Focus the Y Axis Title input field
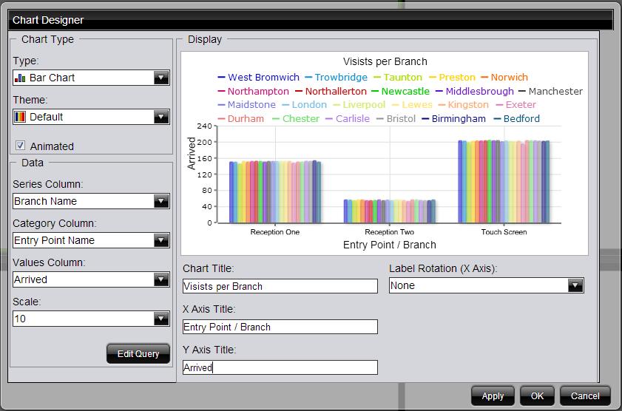The height and width of the screenshot is (411, 622). 280,367
